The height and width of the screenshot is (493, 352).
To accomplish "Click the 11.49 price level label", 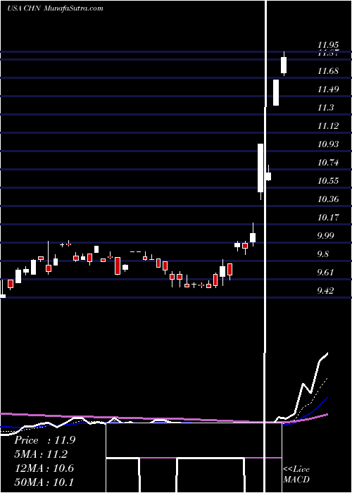I will [329, 89].
